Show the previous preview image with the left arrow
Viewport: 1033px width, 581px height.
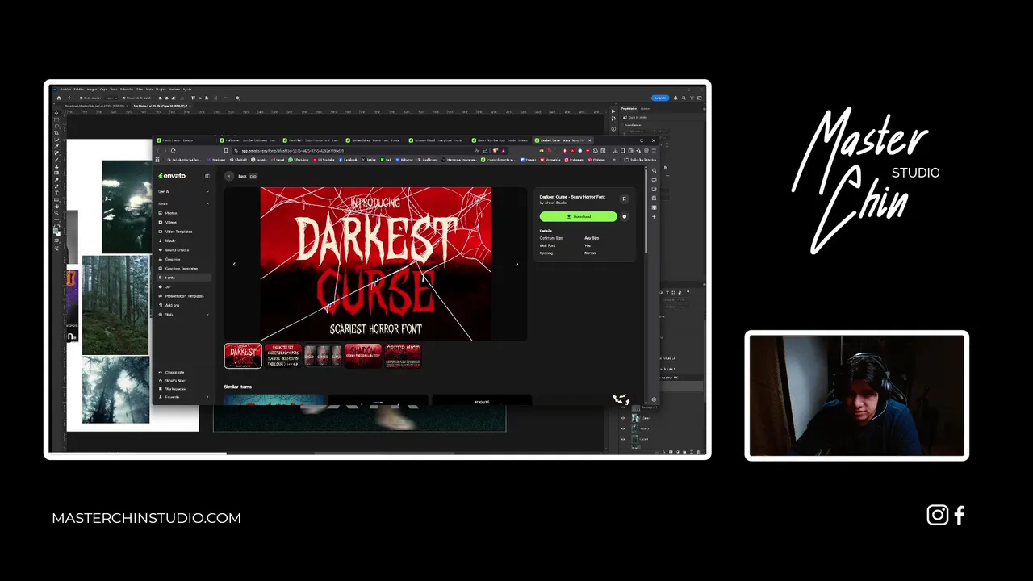[234, 264]
